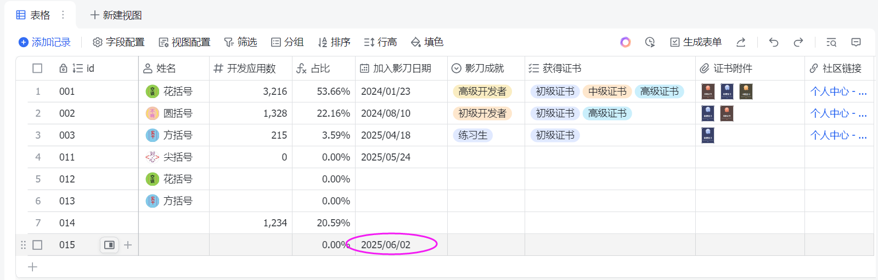The height and width of the screenshot is (280, 878).
Task: Click the undo arrow icon
Action: click(x=774, y=42)
